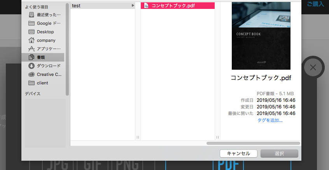Click the PDF format label on background page
The height and width of the screenshot is (170, 329).
click(x=228, y=165)
